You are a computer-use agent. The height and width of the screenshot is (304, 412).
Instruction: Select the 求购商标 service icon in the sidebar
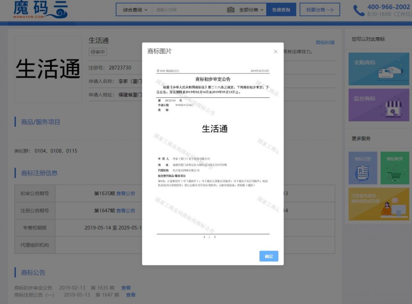pyautogui.click(x=379, y=68)
